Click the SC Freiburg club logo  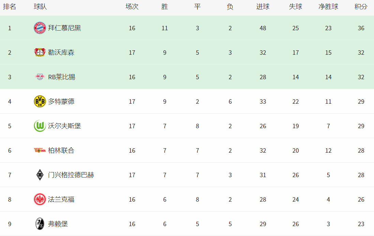(x=40, y=224)
